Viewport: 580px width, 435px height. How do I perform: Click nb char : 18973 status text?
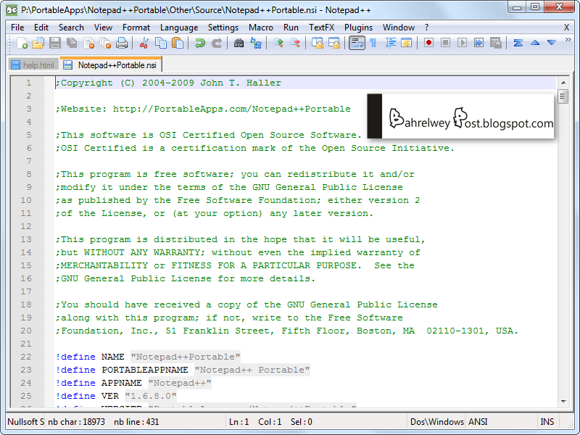coord(76,422)
